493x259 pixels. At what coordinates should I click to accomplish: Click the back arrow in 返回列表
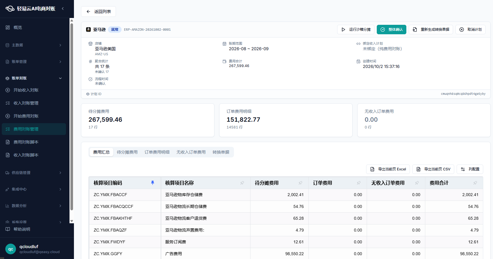[88, 12]
